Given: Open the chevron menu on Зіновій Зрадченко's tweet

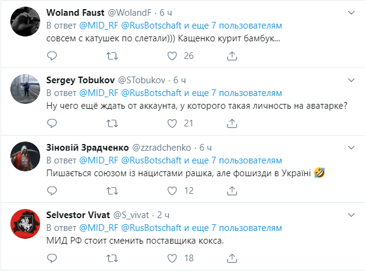Looking at the screenshot, I should 351,147.
